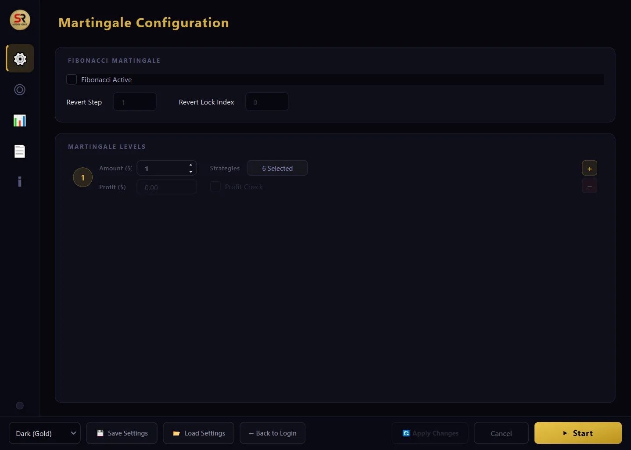This screenshot has width=631, height=450.
Task: Focus the Revert Lock Index field
Action: (267, 102)
